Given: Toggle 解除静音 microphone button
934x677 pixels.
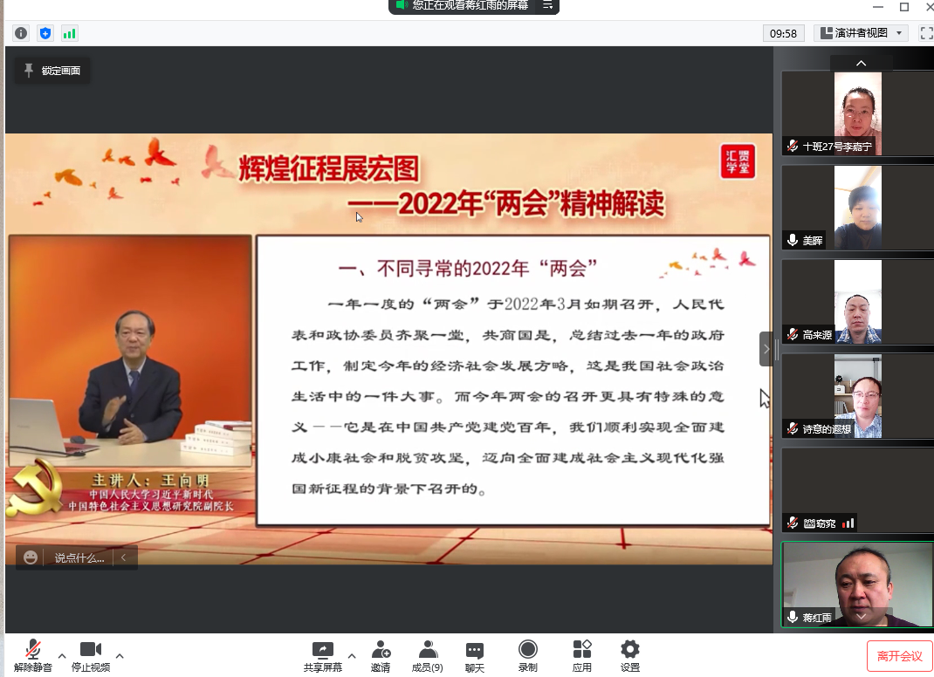Looking at the screenshot, I should [33, 655].
